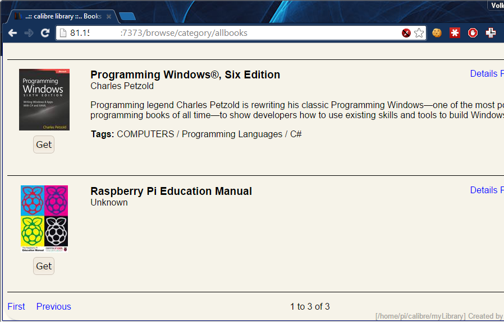This screenshot has height=322, width=504.
Task: Bookmark this page with the star icon
Action: pos(419,33)
